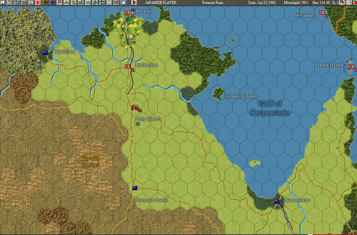Click the Hex: 114 60 coordinates text
Viewport: 357px width, 235px height.
[321, 3]
